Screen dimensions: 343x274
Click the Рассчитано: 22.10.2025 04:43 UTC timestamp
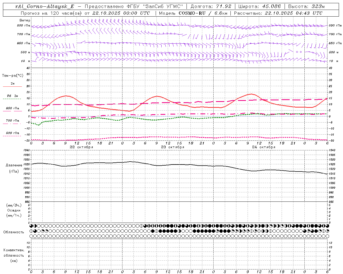tap(278, 13)
